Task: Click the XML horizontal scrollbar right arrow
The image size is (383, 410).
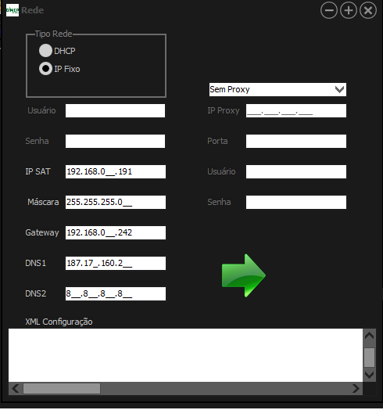Action: click(356, 389)
